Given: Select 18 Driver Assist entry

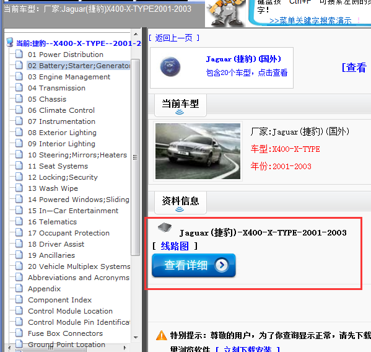Looking at the screenshot, I should 56,244.
